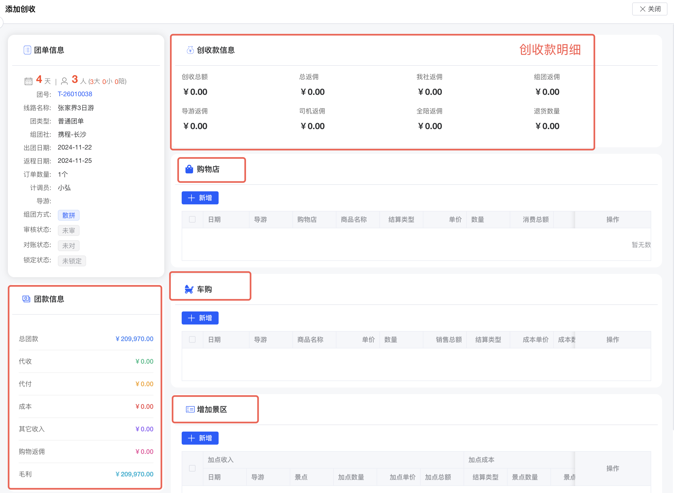674x493 pixels.
Task: Click 新增 button under 增加景区
Action: click(200, 438)
